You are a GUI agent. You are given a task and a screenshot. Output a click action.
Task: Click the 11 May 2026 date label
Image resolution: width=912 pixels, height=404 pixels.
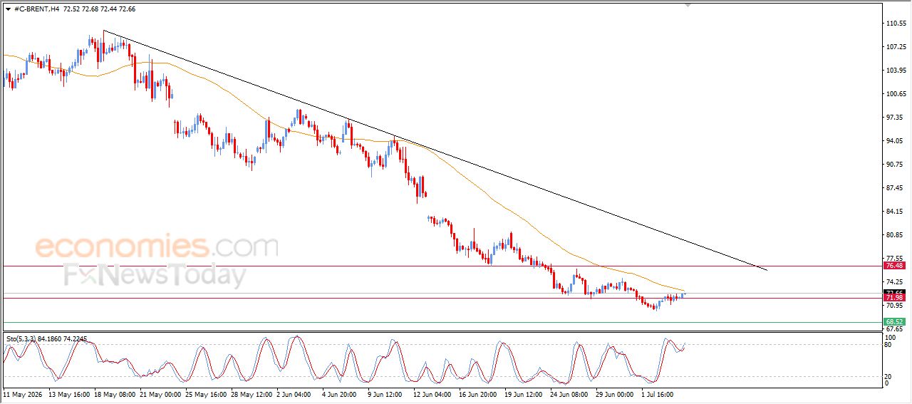(23, 393)
